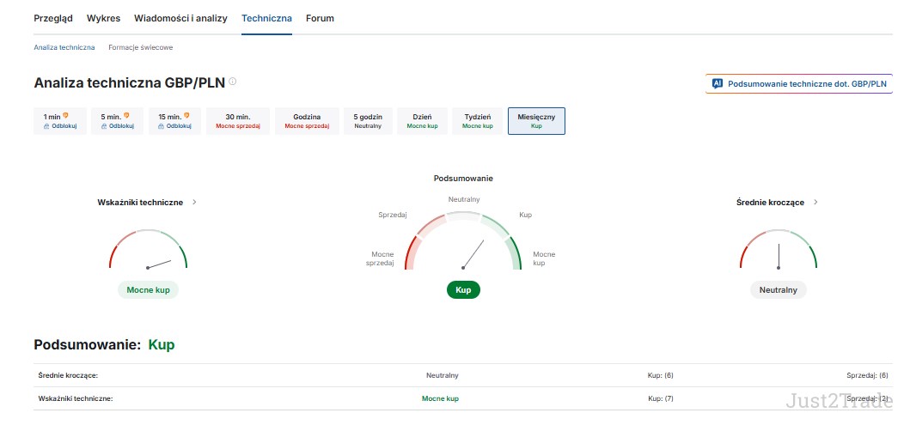Open the Średnie kroczące gauge heading
Image resolution: width=910 pixels, height=425 pixels.
[770, 203]
